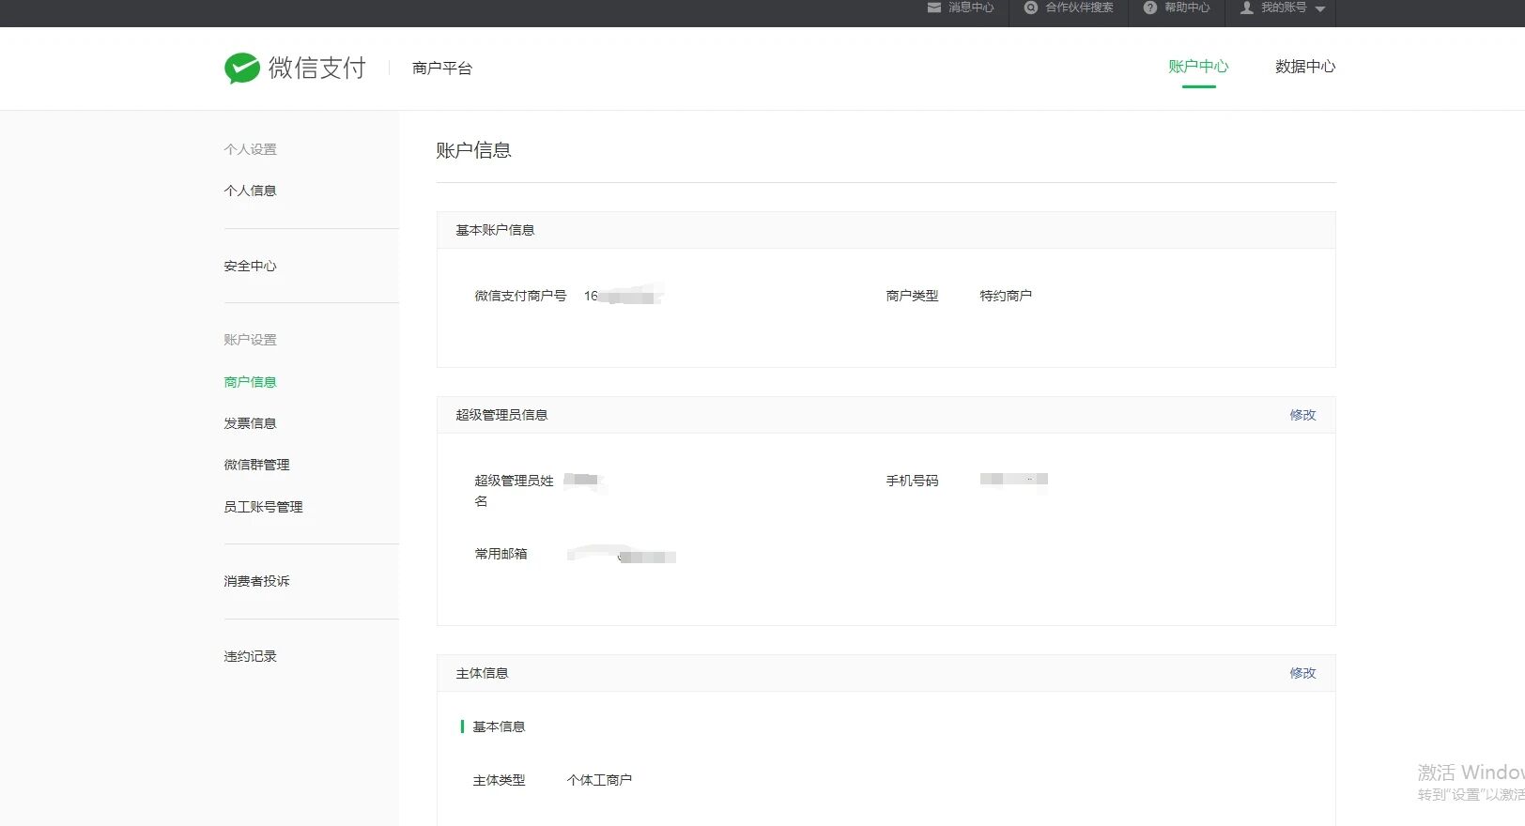Viewport: 1525px width, 826px height.
Task: Click the 基本账户信息 section title
Action: click(495, 230)
